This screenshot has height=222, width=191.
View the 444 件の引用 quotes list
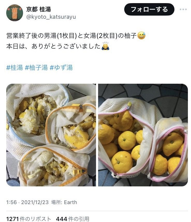pyautogui.click(x=72, y=219)
